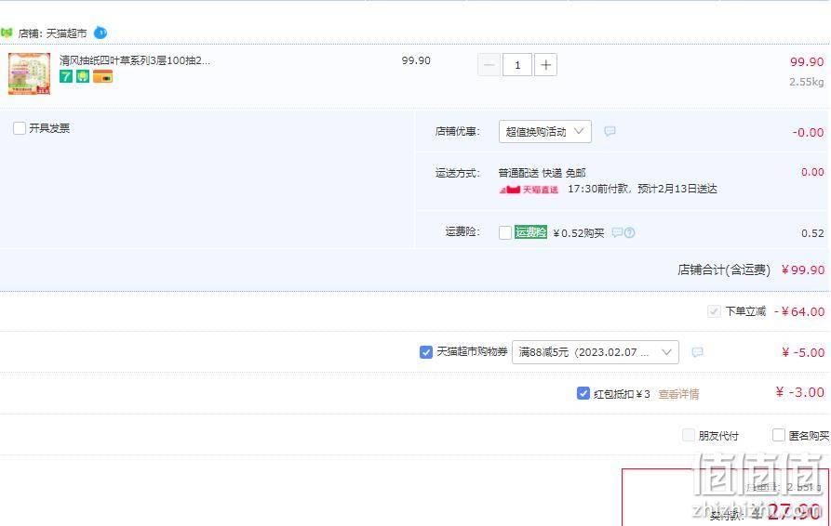Click the 17:30前付款 delivery estimate text
The height and width of the screenshot is (526, 831).
642,189
